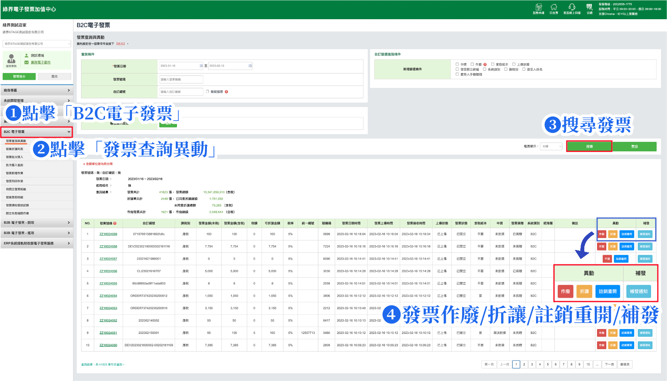This screenshot has width=667, height=381.
Task: Click the 自訂編號 input field
Action: coord(181,92)
